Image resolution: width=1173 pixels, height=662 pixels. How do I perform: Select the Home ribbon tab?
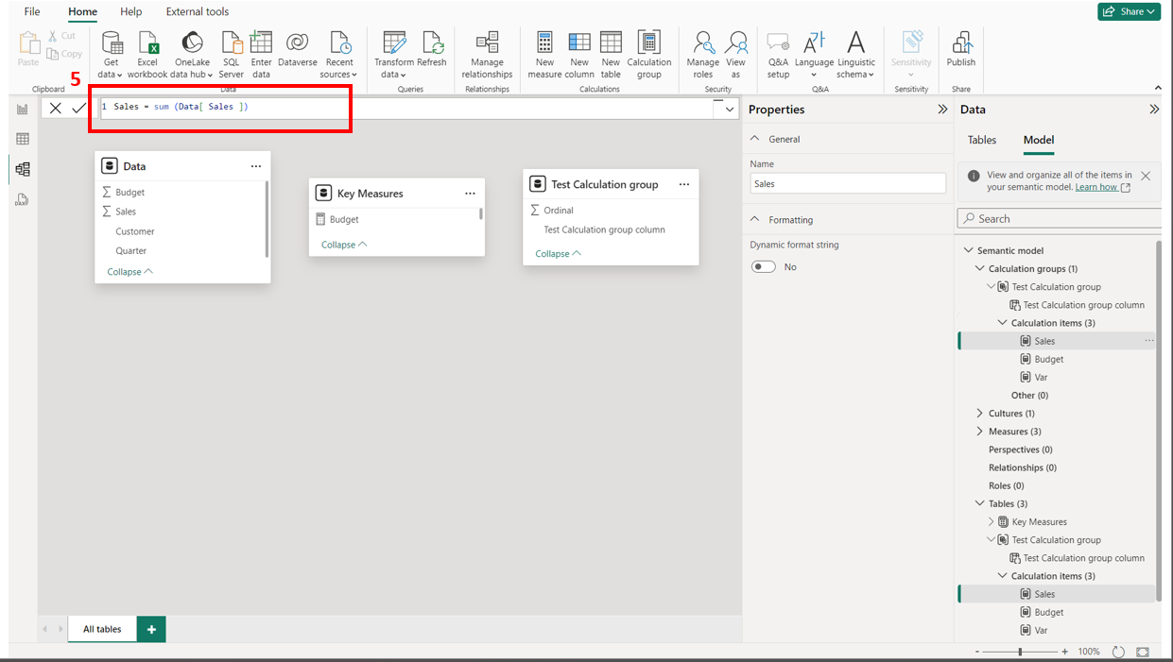pos(82,11)
